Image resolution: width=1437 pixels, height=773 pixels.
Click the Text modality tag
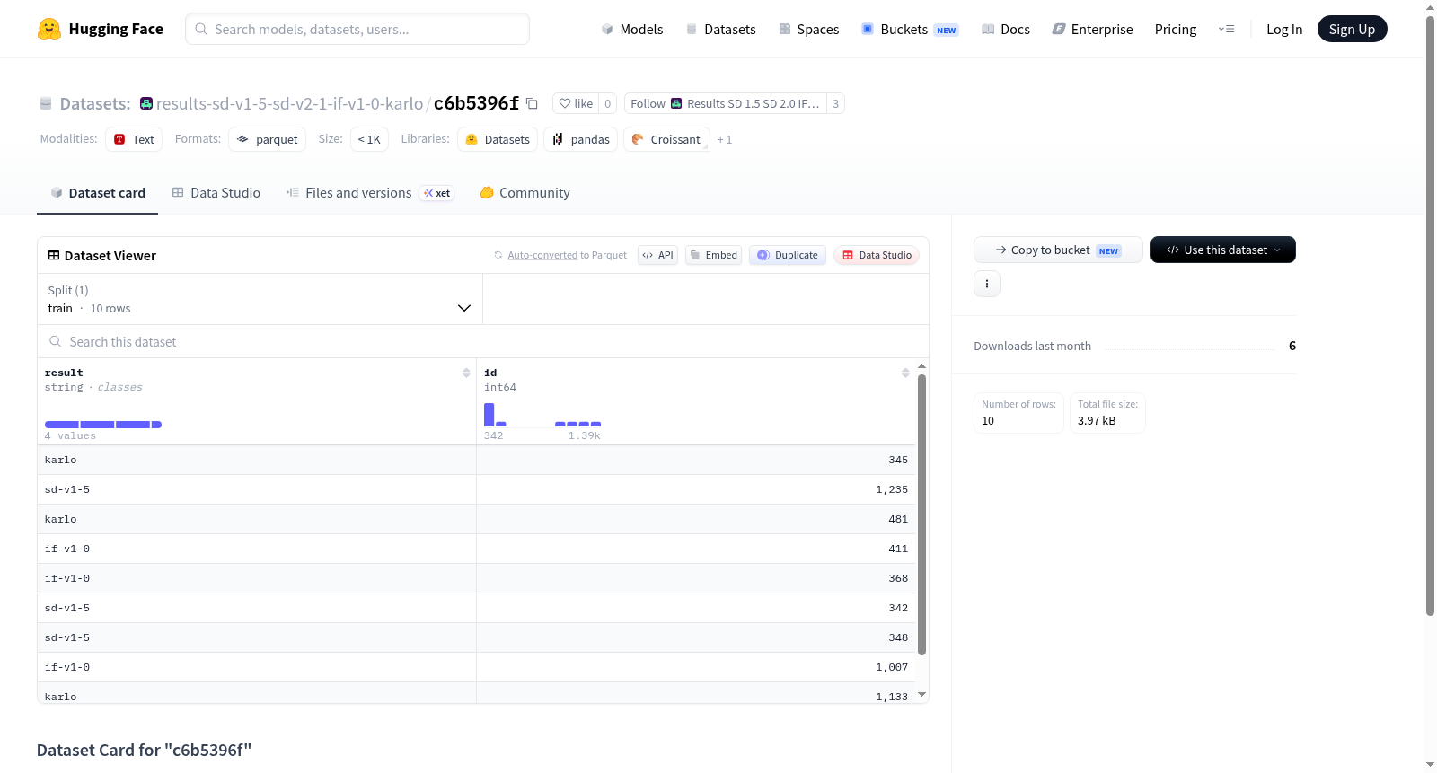(134, 139)
